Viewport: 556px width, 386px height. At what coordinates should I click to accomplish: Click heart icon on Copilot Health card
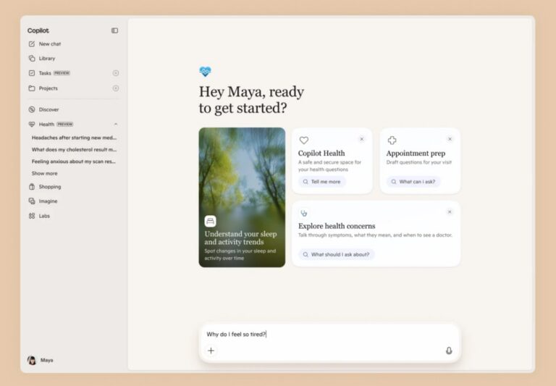coord(304,140)
